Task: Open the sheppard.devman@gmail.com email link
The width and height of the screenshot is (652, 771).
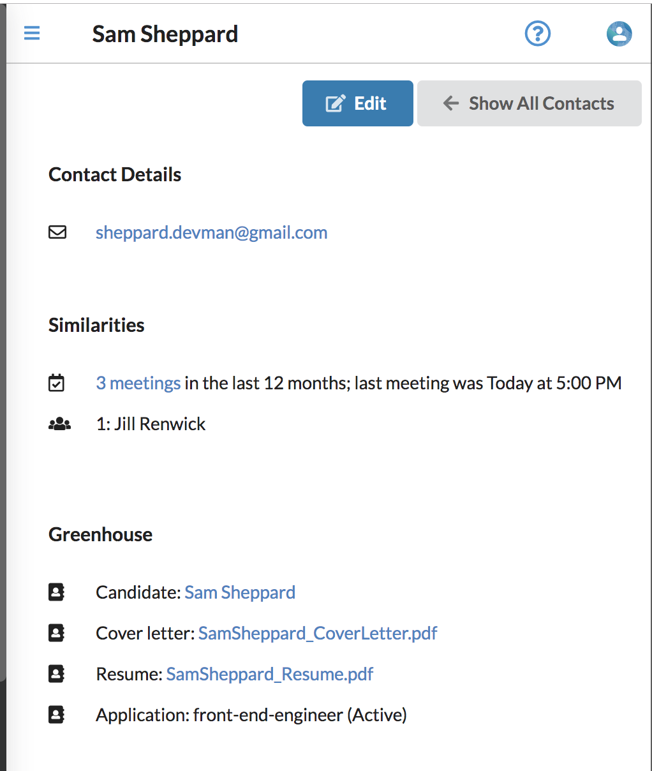Action: point(211,232)
